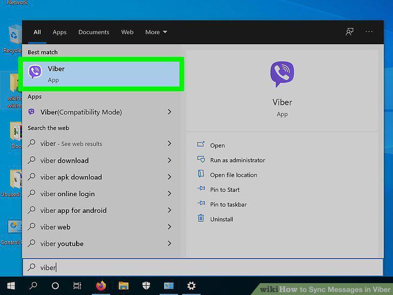Expand arrow next to viber app for android

[170, 210]
